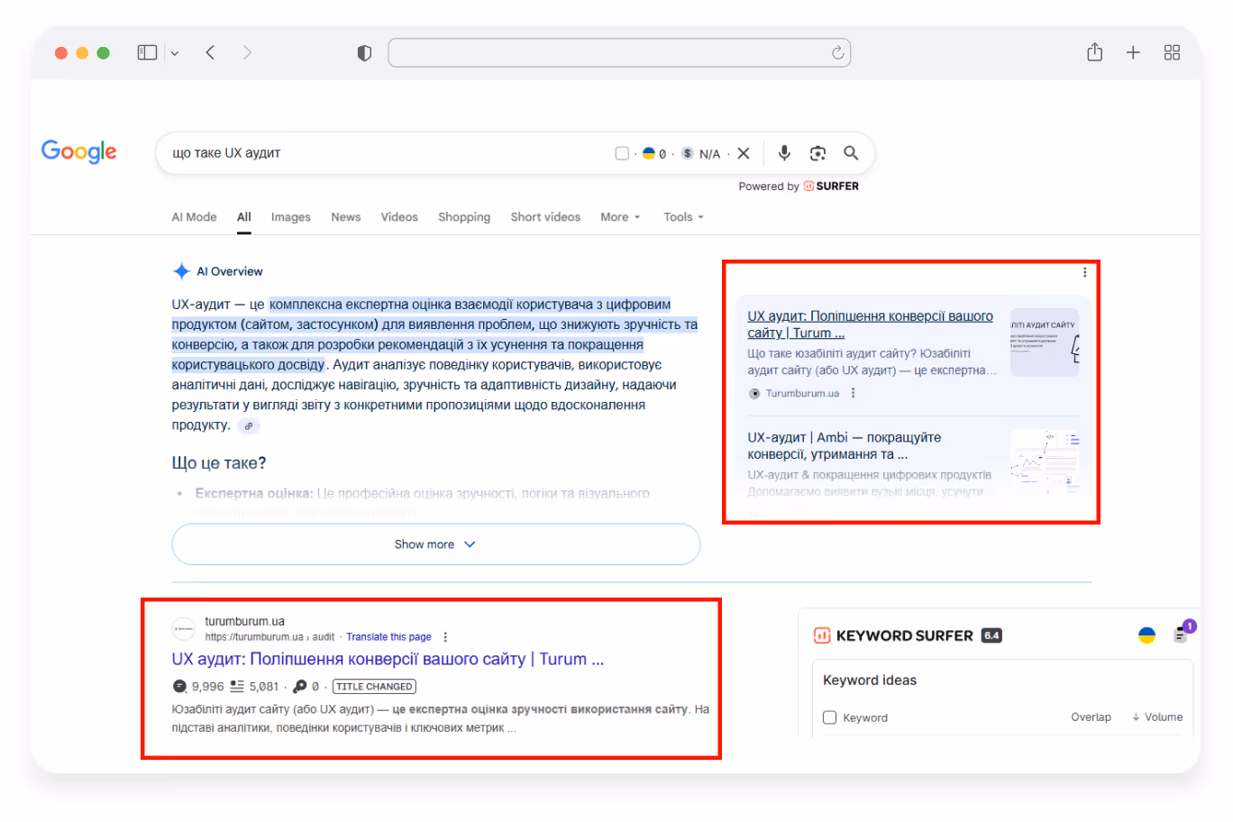Click the AI Overview sparkle icon

pyautogui.click(x=181, y=271)
